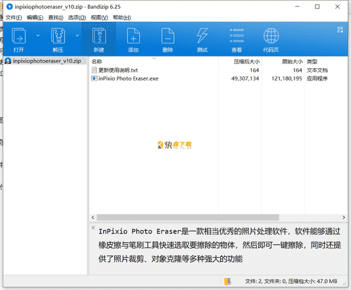
Task: Click the exe icon of inPixio Photo Eraser
Action: point(94,79)
